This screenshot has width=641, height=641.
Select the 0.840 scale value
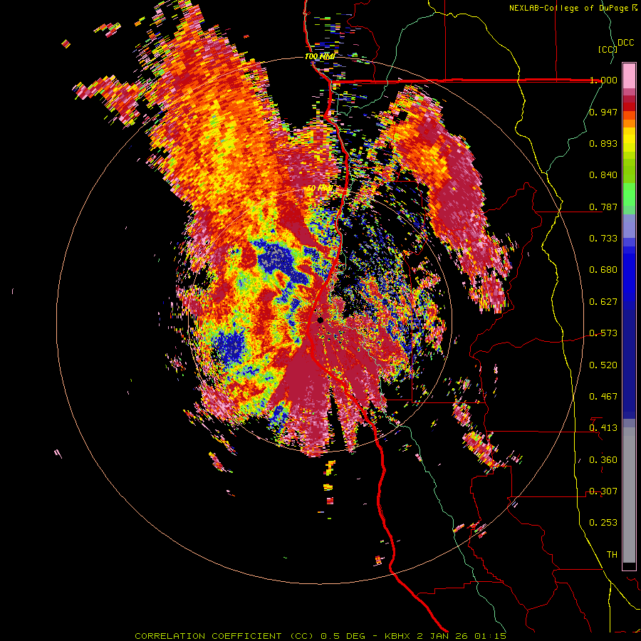tap(603, 175)
